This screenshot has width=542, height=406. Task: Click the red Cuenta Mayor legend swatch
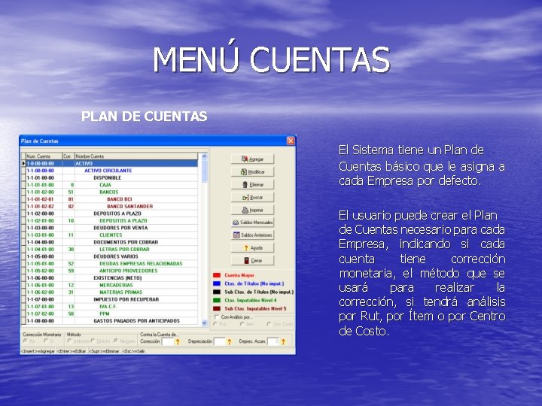217,275
